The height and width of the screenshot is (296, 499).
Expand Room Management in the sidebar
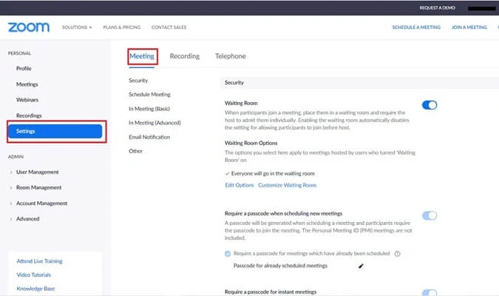click(x=38, y=188)
